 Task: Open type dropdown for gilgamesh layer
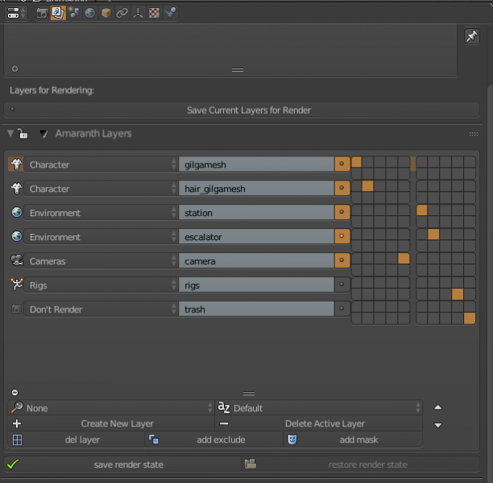point(101,164)
